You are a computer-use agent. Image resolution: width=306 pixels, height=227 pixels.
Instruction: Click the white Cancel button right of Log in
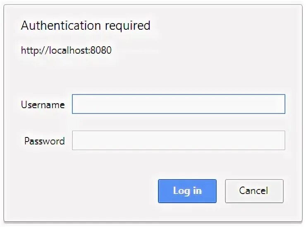click(254, 191)
